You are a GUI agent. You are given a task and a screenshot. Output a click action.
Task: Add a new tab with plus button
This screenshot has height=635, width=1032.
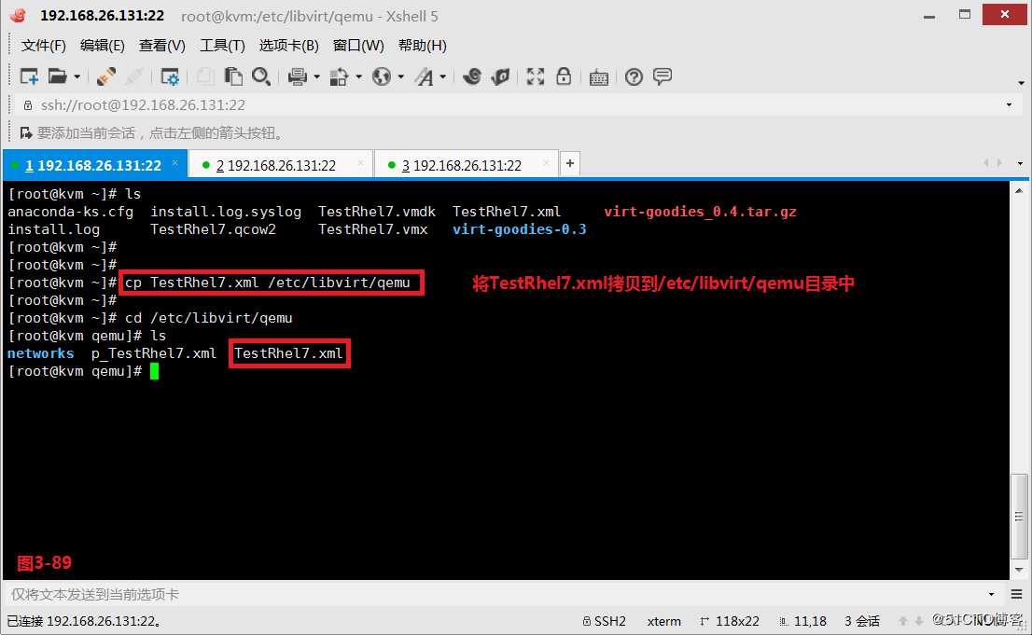[x=570, y=163]
